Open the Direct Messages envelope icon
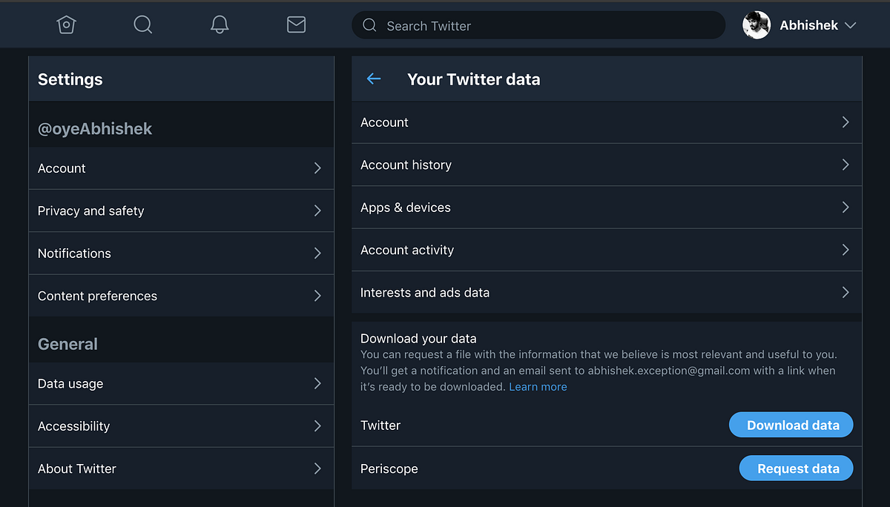The height and width of the screenshot is (507, 890). (296, 24)
